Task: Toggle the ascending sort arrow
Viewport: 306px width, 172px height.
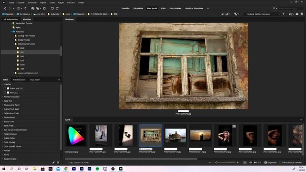Action: [284, 14]
